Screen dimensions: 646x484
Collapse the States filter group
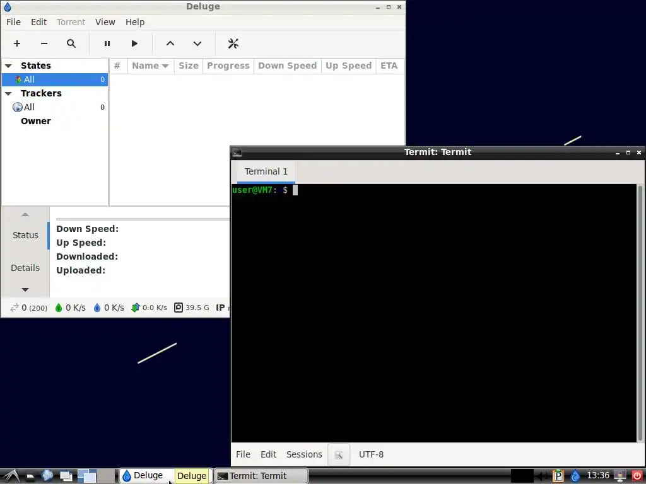pos(8,66)
